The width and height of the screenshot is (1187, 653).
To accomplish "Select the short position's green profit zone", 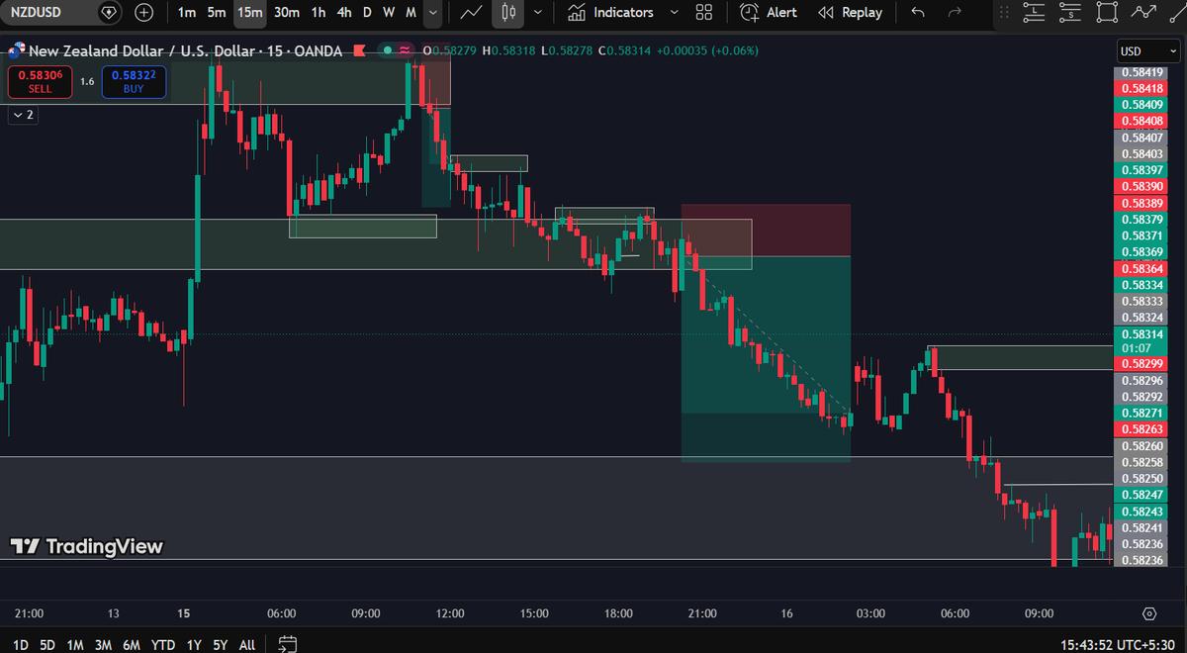I will [x=766, y=359].
